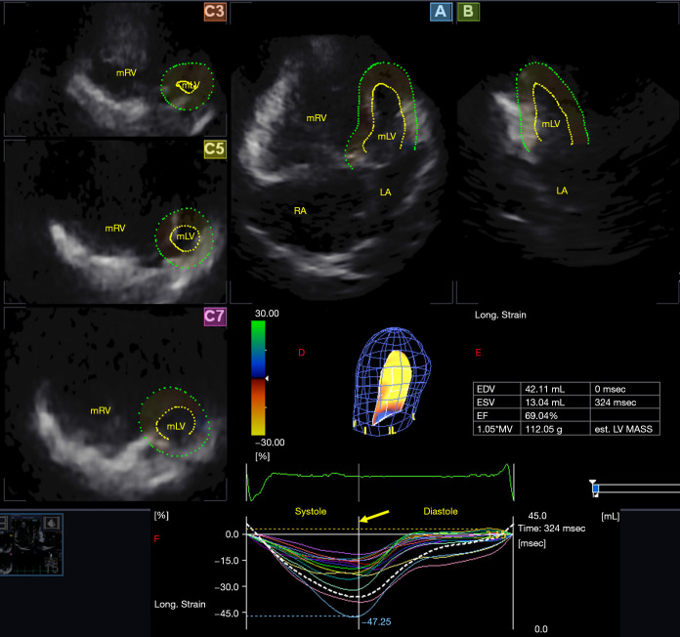Select the C3 short-axis view label
680x637 pixels.
(215, 13)
